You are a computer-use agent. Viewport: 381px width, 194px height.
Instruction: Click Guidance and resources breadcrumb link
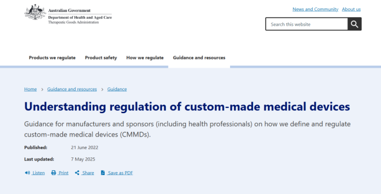[x=72, y=89]
